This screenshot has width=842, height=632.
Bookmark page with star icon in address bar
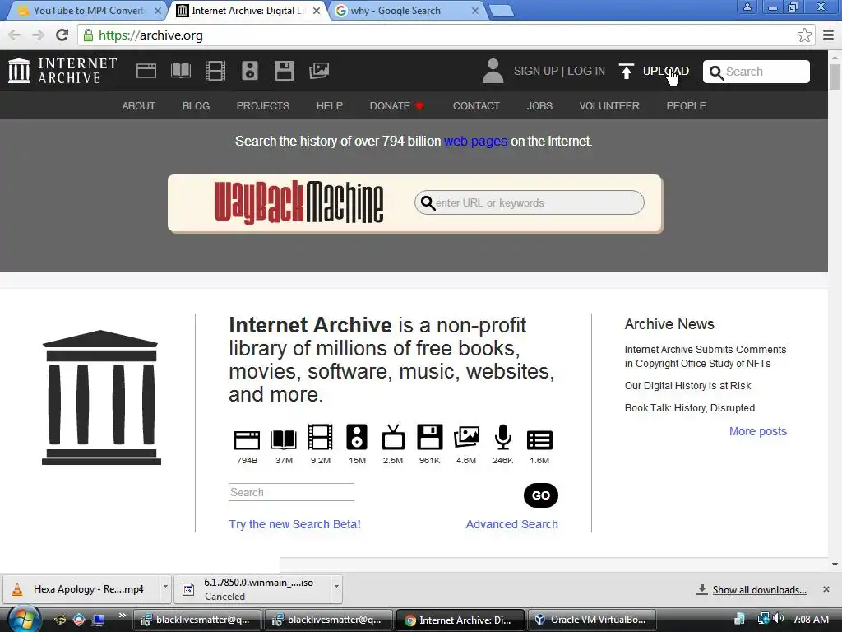(804, 35)
